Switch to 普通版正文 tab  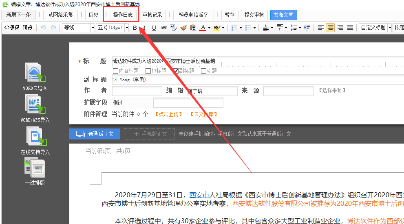pyautogui.click(x=94, y=134)
